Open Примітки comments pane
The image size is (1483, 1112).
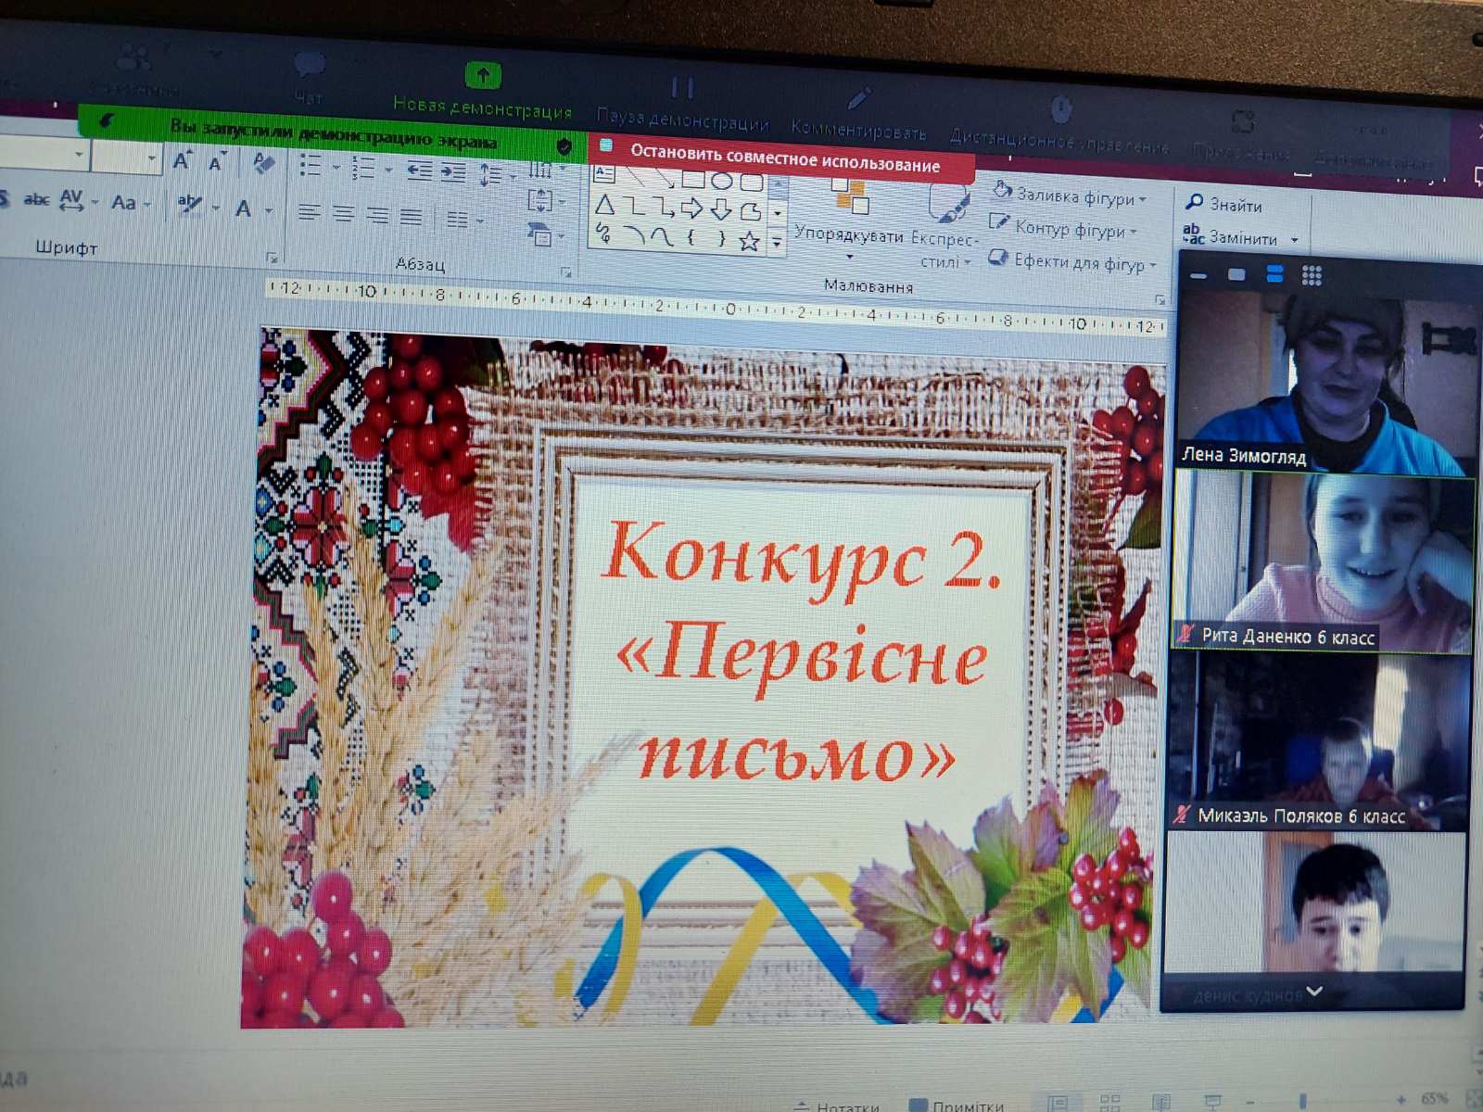[x=957, y=1106]
